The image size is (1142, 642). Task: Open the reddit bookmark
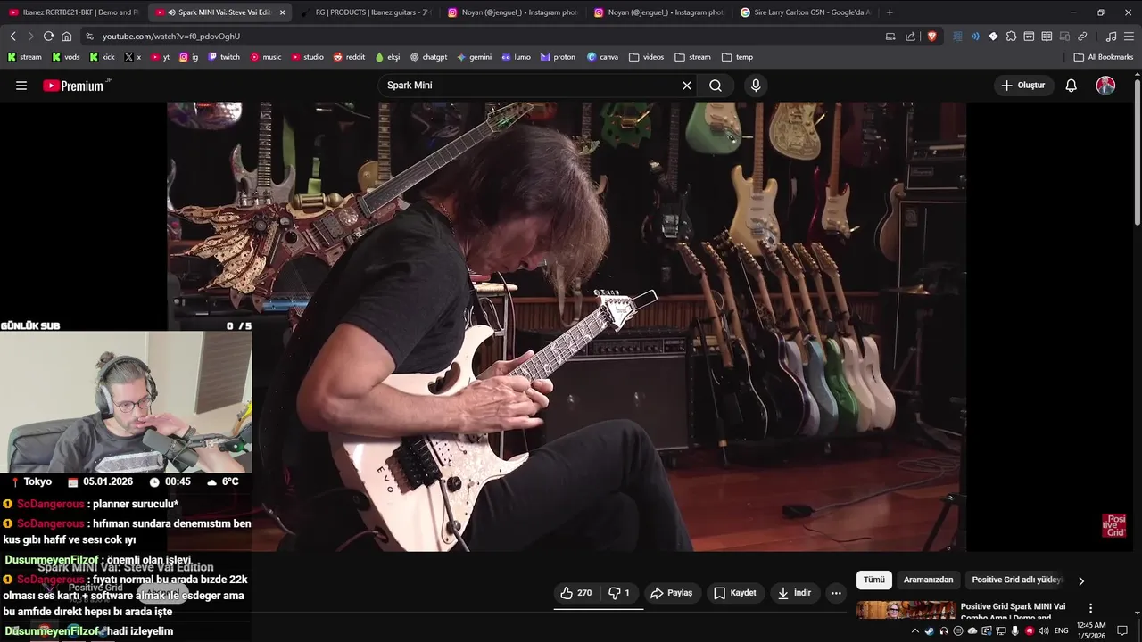point(350,57)
